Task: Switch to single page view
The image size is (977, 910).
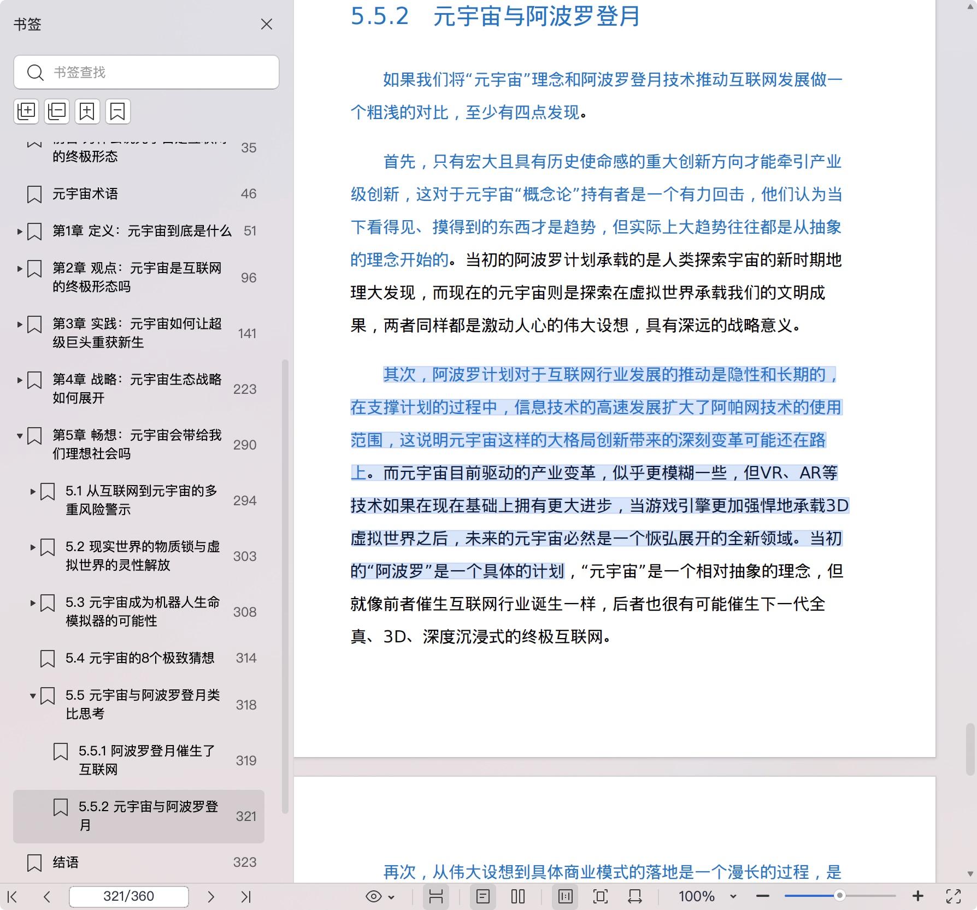Action: pos(483,896)
